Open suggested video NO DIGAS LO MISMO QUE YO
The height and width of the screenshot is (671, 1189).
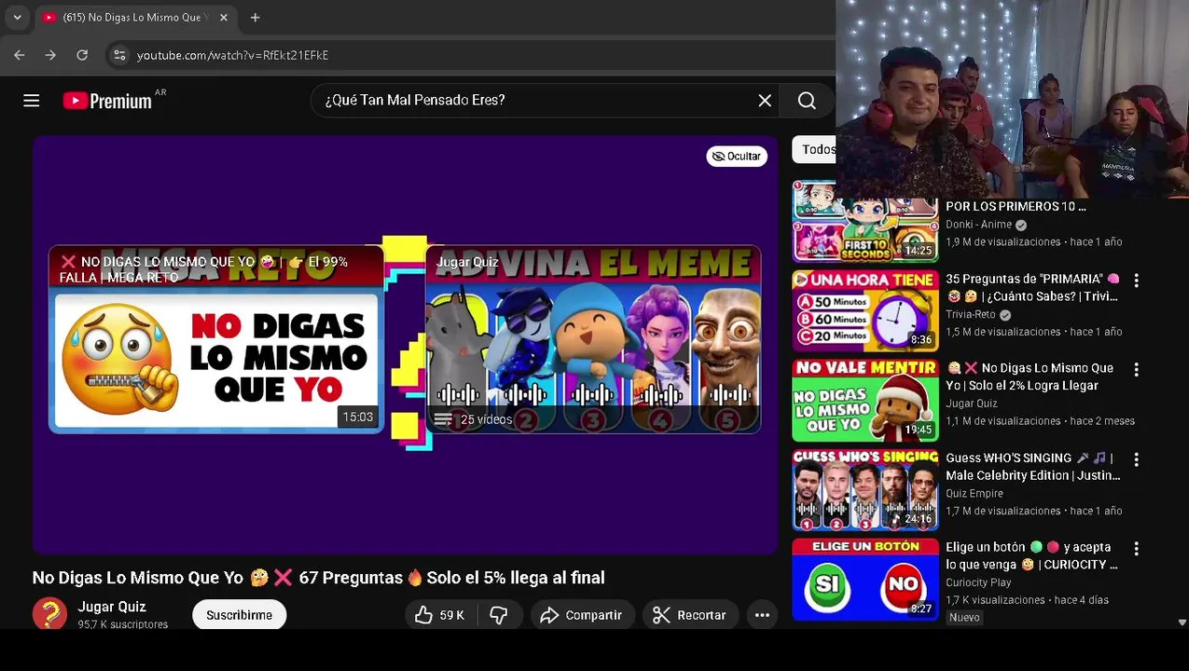click(215, 339)
